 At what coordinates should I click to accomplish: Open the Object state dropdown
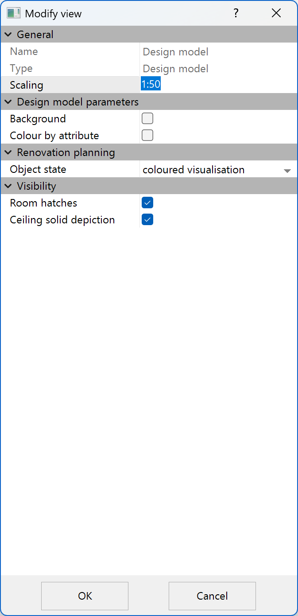pyautogui.click(x=217, y=169)
